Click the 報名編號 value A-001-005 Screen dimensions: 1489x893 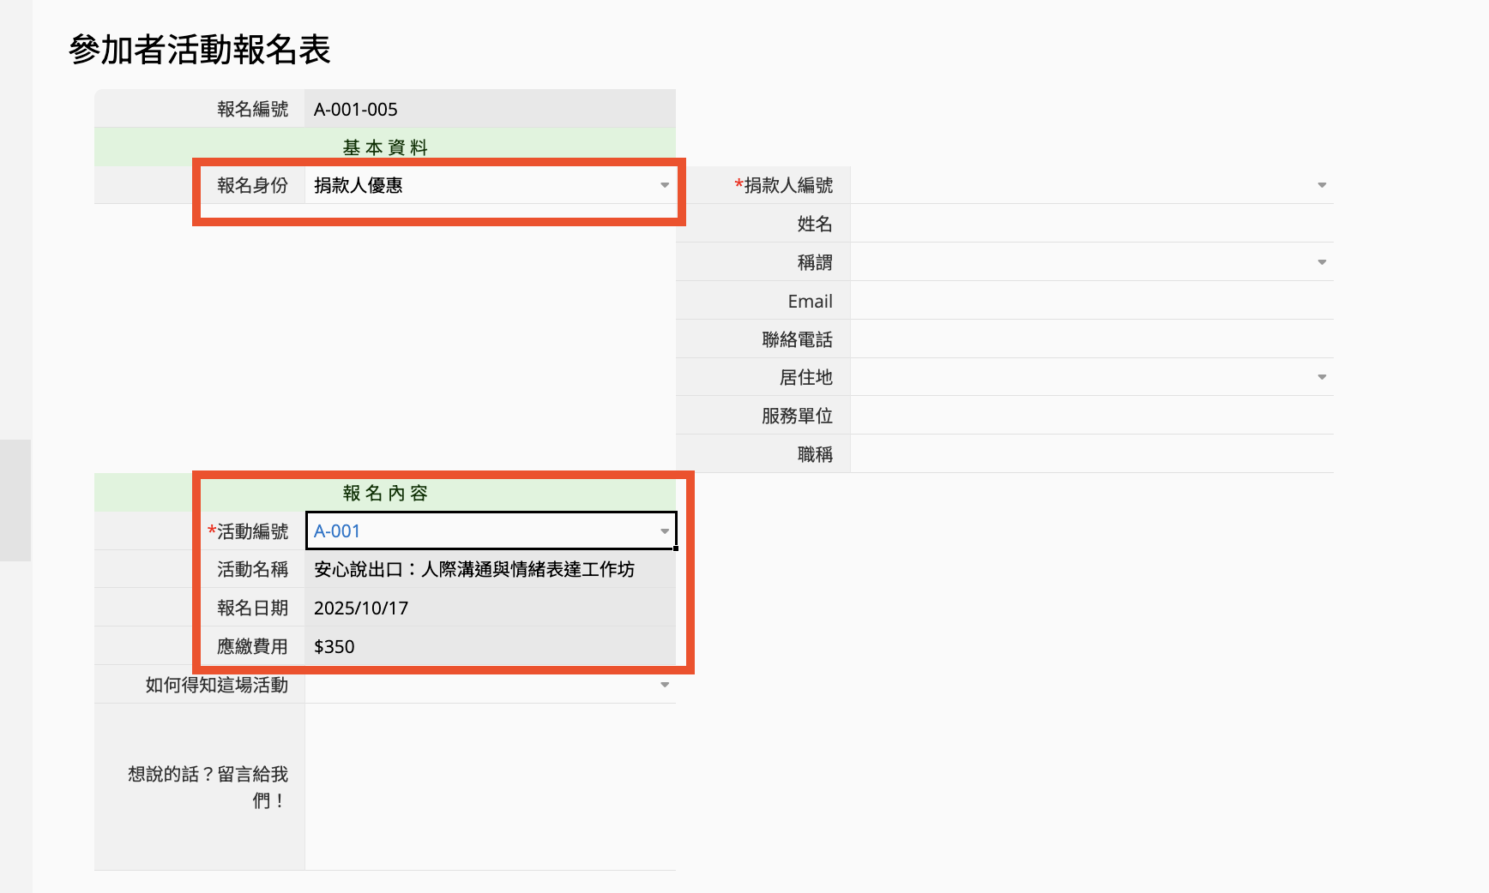pyautogui.click(x=490, y=109)
